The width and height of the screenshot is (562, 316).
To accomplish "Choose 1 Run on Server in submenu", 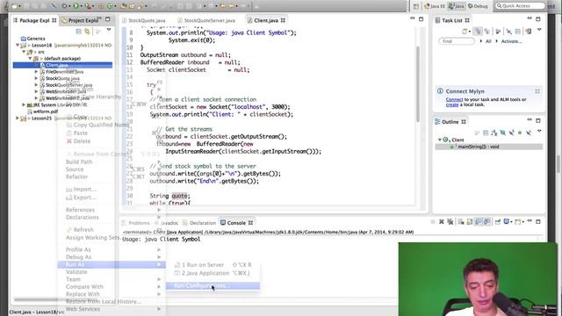I will pyautogui.click(x=213, y=265).
